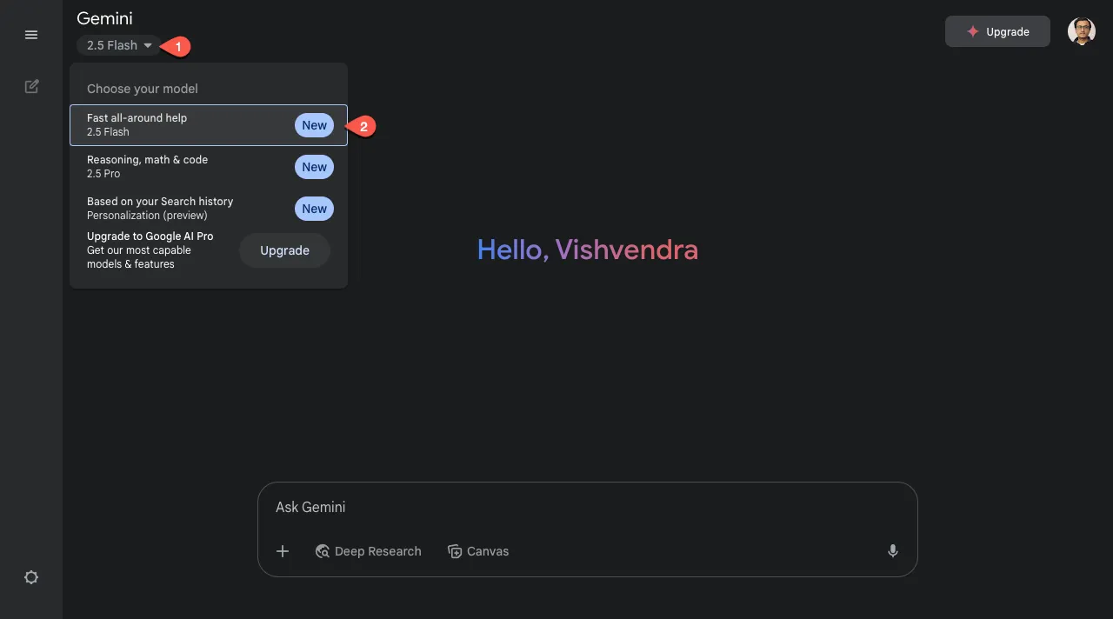The image size is (1113, 619).
Task: Click the Choose your model heading
Action: [143, 89]
